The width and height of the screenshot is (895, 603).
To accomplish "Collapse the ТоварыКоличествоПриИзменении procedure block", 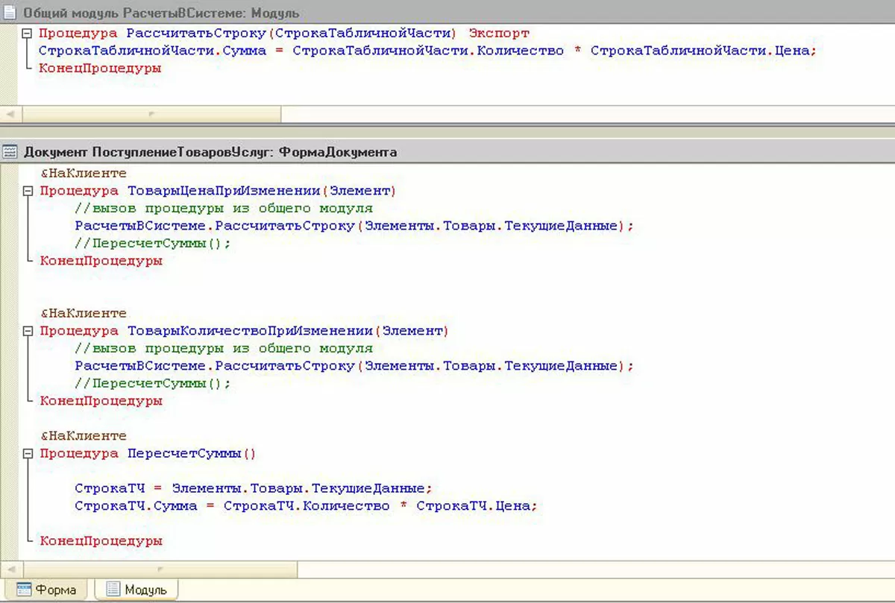I will pos(28,331).
